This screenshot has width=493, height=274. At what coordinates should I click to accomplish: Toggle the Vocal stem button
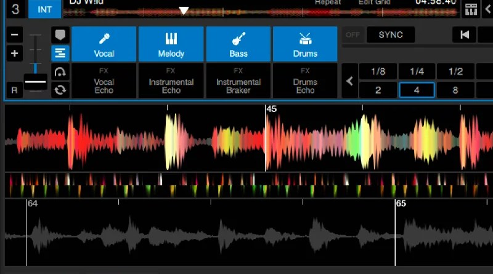point(104,44)
